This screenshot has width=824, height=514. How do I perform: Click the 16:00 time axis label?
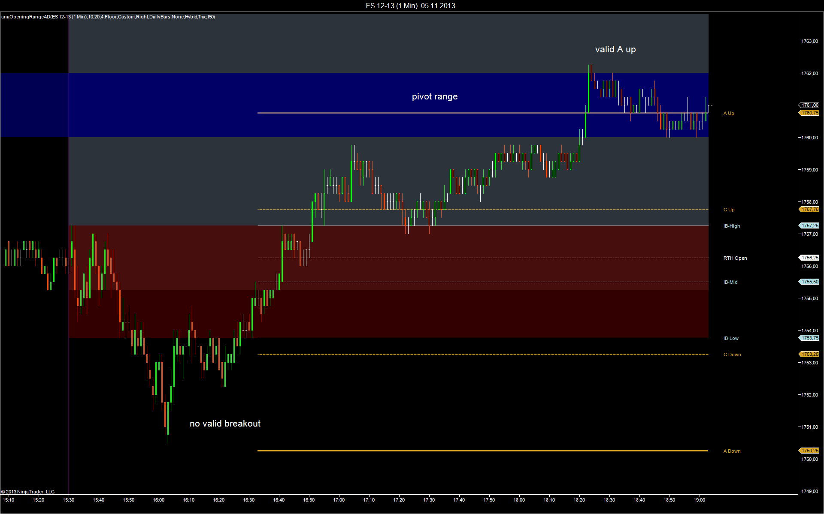(159, 500)
